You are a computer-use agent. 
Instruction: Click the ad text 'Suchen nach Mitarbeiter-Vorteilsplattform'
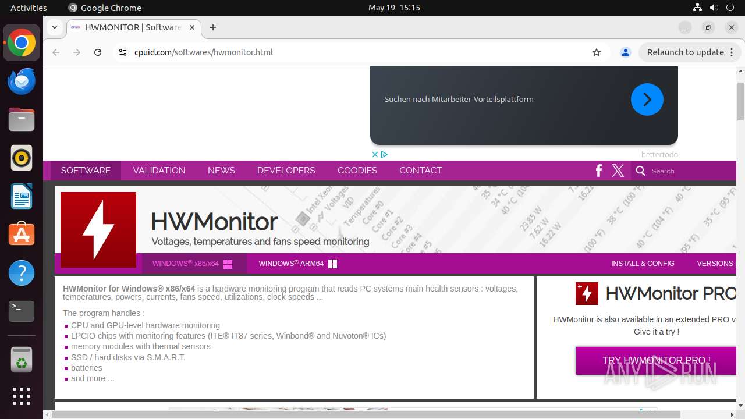tap(459, 100)
